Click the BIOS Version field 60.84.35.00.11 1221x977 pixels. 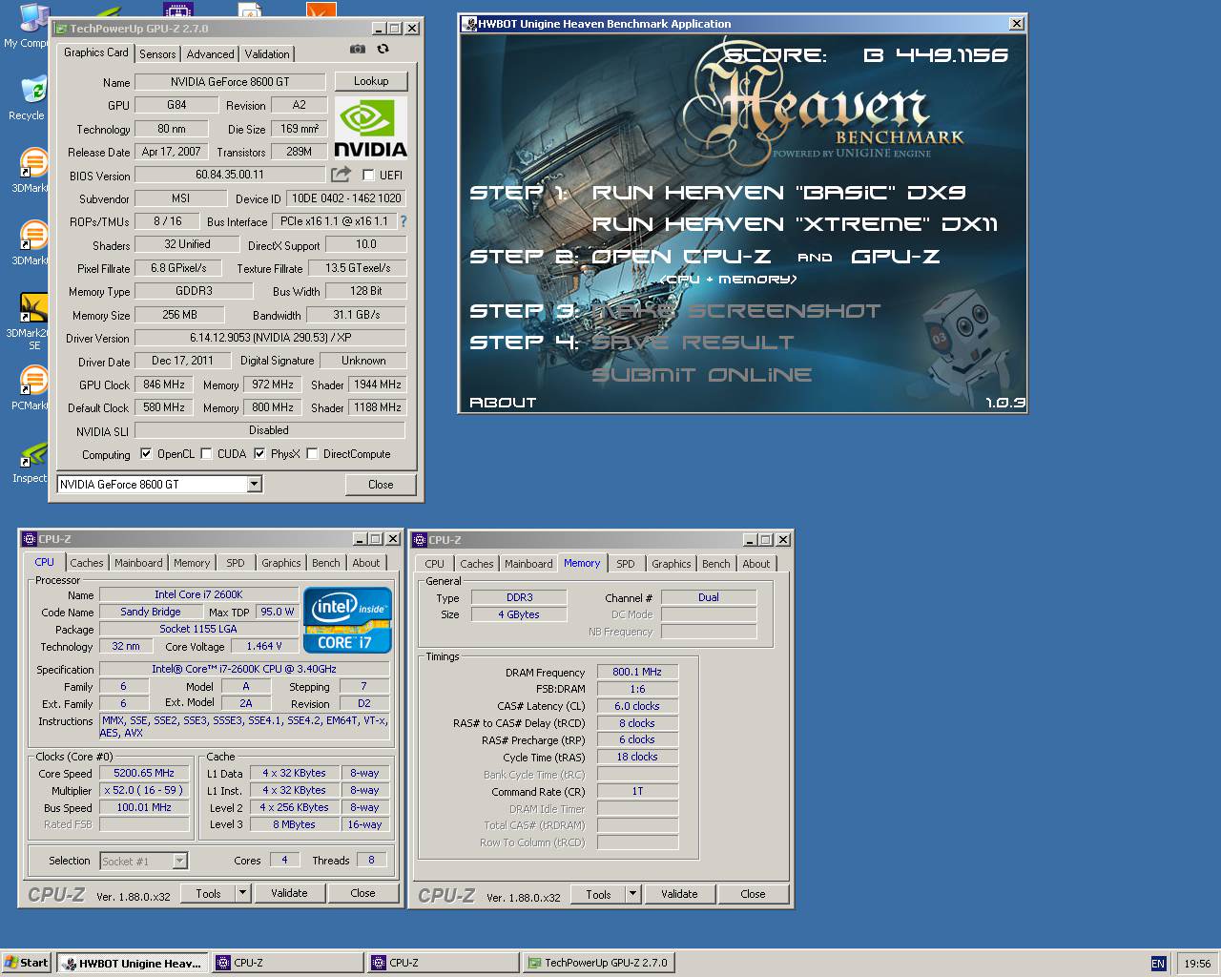click(x=230, y=175)
